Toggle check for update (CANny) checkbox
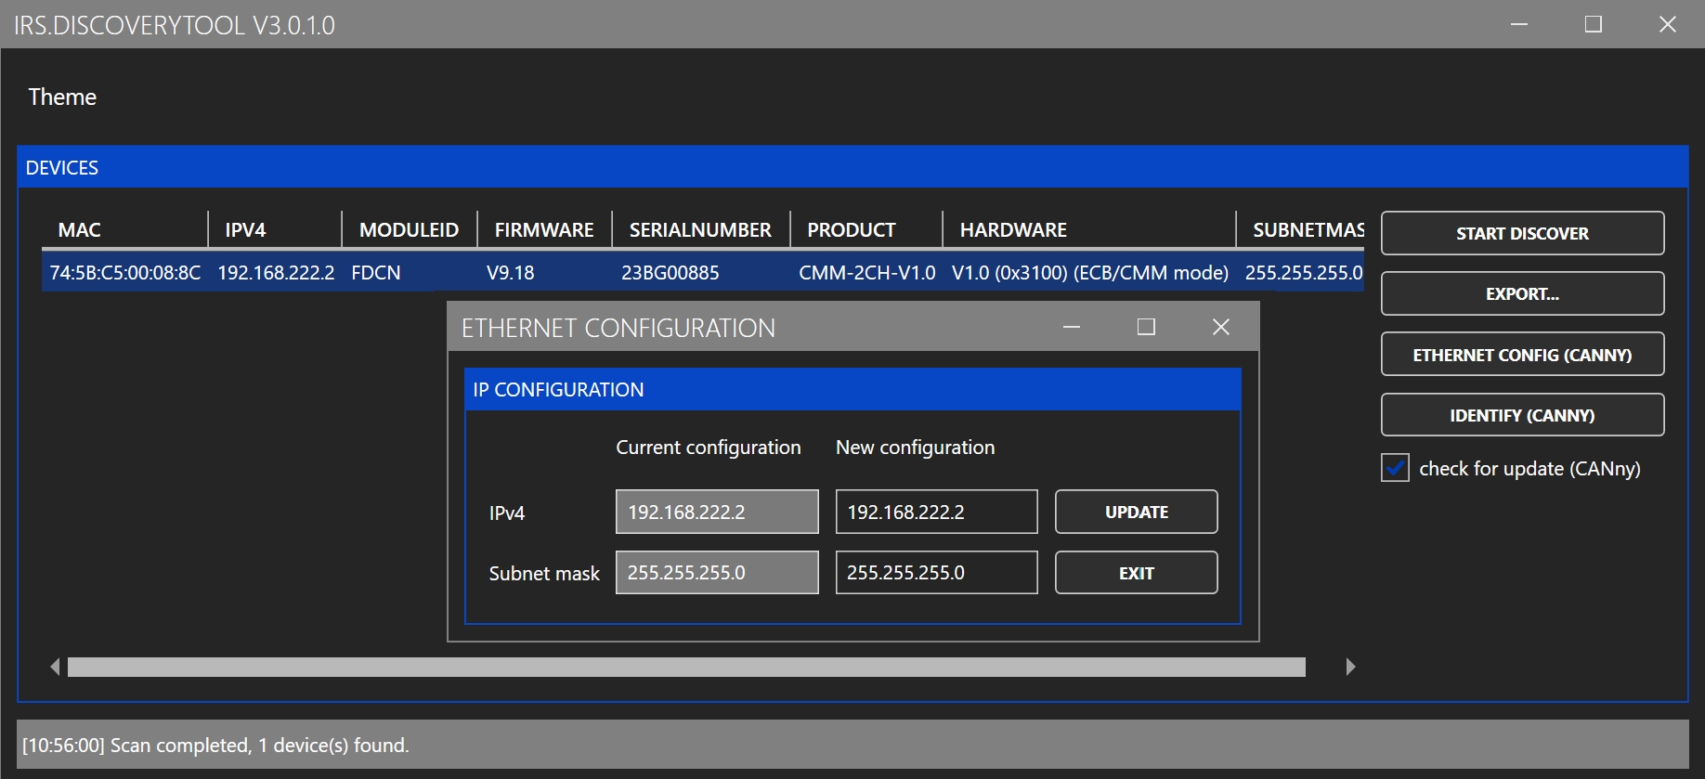1705x779 pixels. click(x=1395, y=468)
